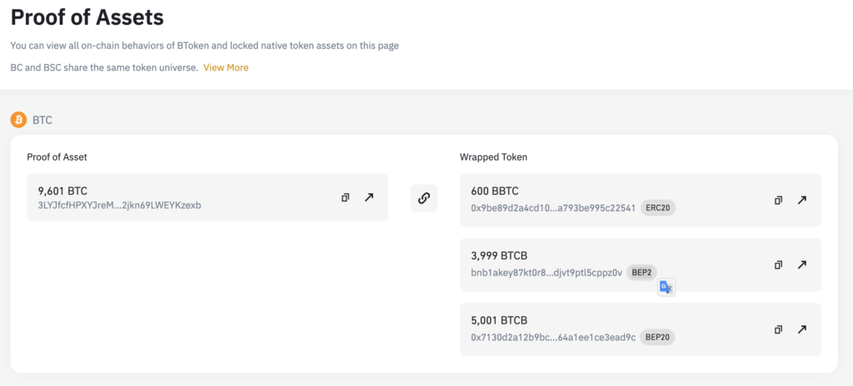
Task: Open the 600 BBTC address in explorer
Action: [802, 200]
